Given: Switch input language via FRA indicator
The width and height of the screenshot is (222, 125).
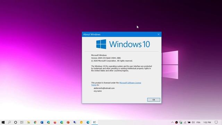Looking at the screenshot, I should tap(198, 122).
